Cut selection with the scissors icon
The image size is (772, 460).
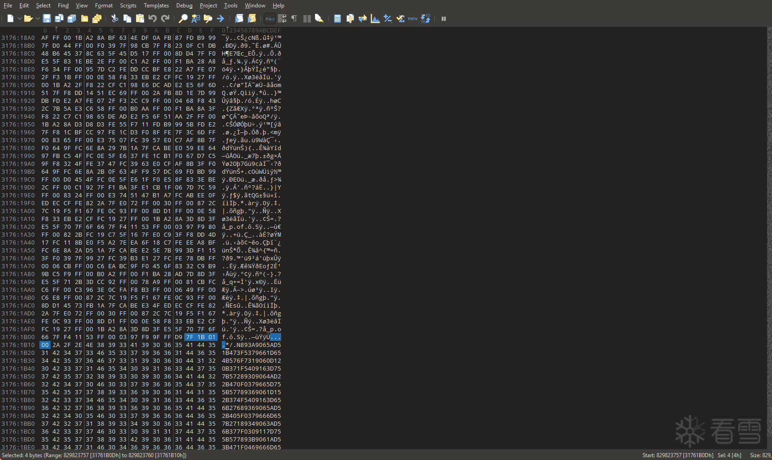pos(115,19)
